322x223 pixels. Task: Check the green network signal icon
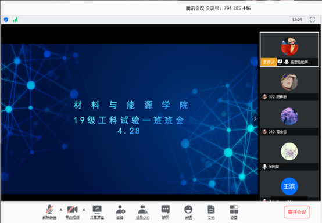pos(15,20)
